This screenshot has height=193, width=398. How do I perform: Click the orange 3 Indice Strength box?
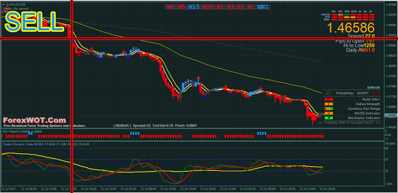[328, 104]
